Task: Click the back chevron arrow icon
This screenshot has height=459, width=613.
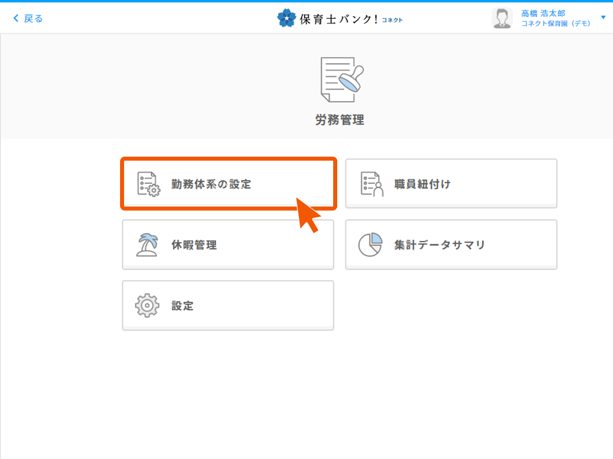Action: click(16, 18)
